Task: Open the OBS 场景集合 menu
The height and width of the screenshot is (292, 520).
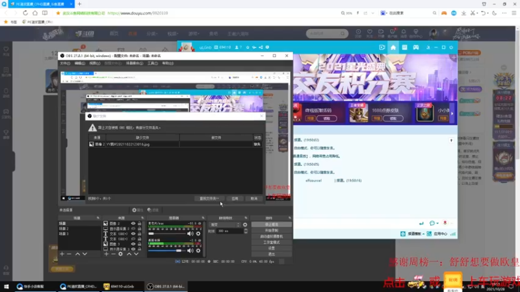Action: [x=135, y=63]
